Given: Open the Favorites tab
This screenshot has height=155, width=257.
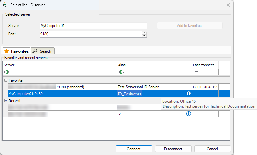Looking at the screenshot, I should [16, 51].
